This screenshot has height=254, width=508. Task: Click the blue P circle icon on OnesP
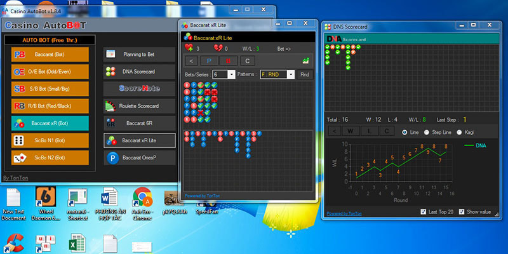point(113,157)
